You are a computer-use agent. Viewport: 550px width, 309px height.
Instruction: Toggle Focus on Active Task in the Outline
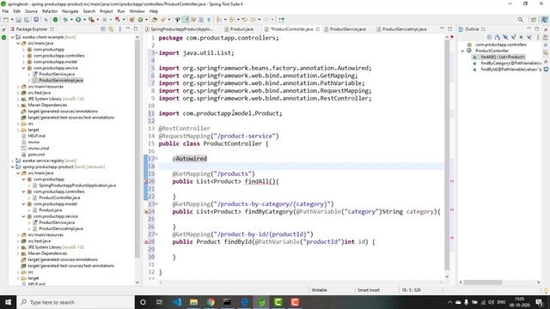490,37
